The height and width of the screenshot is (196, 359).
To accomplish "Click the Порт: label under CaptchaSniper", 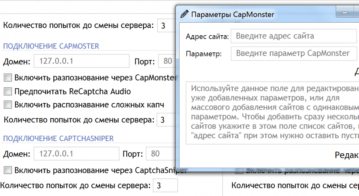I will [x=133, y=154].
